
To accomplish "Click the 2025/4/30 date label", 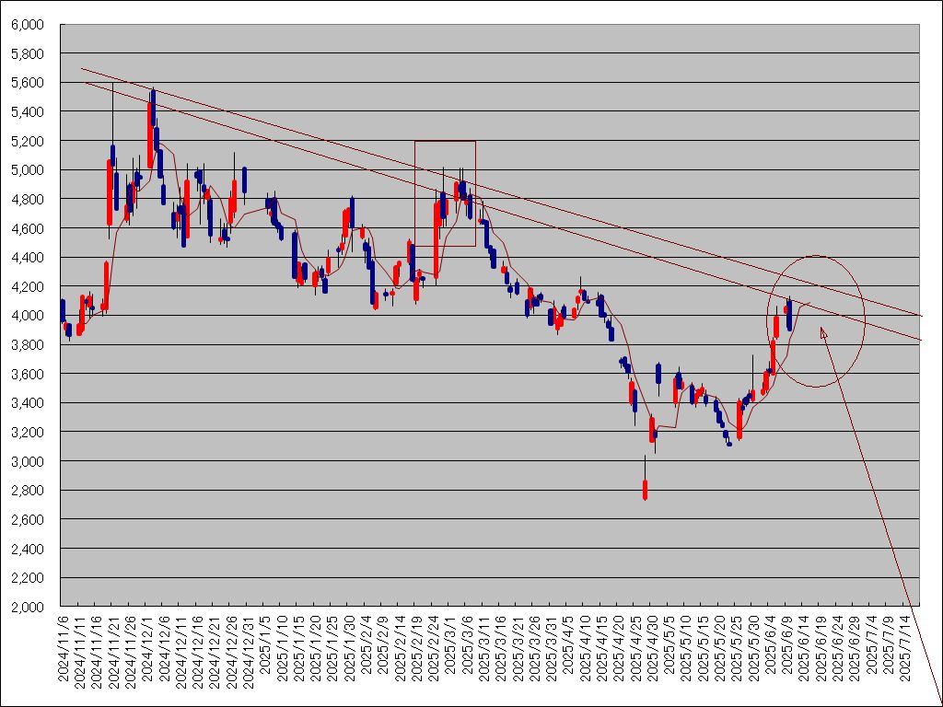I will click(x=653, y=648).
